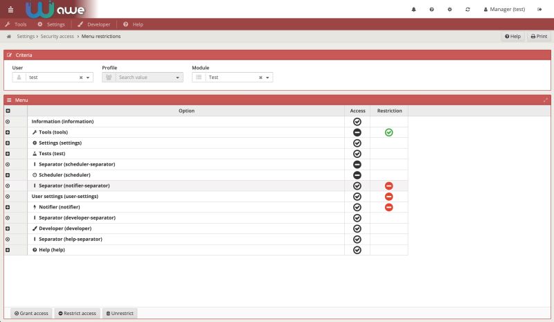554x322 pixels.
Task: Click red Restriction icon on notifier-separator row
Action: 388,186
